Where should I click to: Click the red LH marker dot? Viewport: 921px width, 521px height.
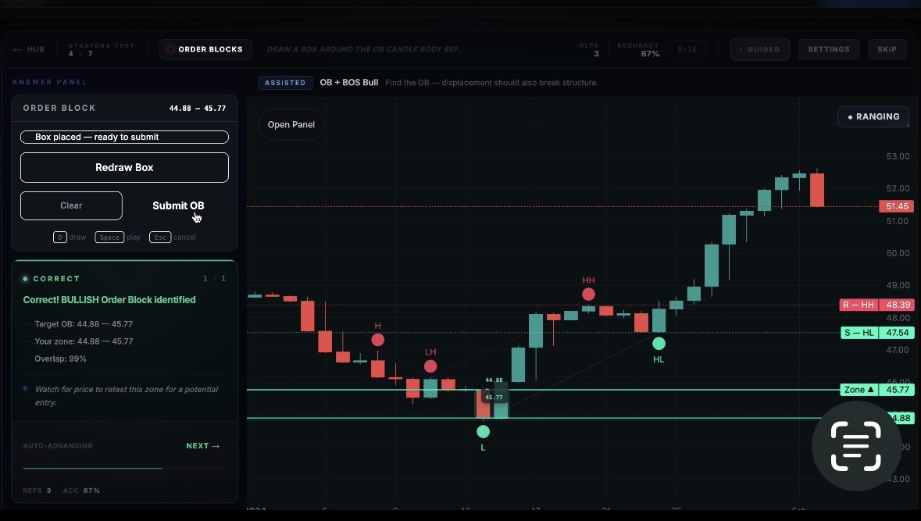coord(430,366)
